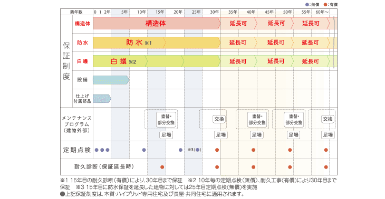Click the 防水 ※1 warranty bar label

click(139, 43)
